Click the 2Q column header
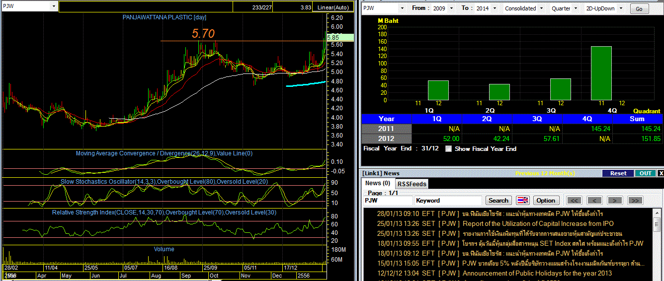664x281 pixels. click(487, 119)
